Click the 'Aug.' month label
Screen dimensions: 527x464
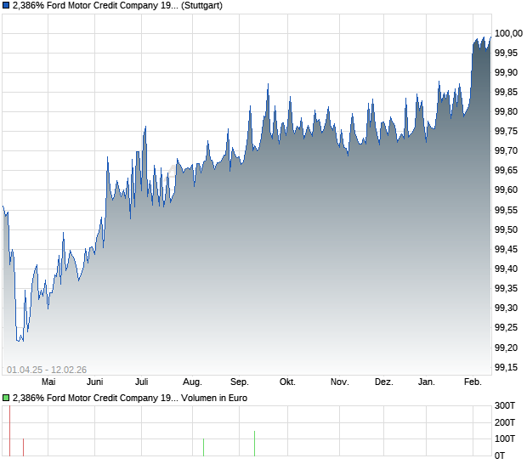[x=192, y=382]
